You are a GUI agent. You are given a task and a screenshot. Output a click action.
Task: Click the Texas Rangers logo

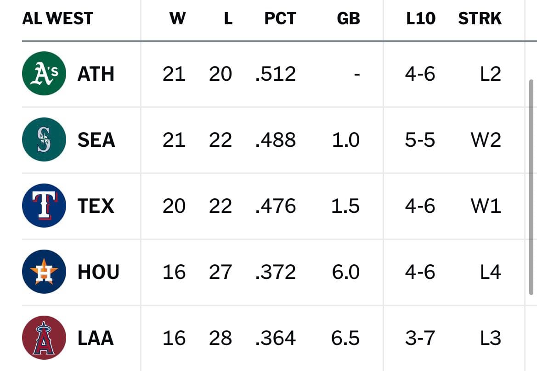[44, 206]
